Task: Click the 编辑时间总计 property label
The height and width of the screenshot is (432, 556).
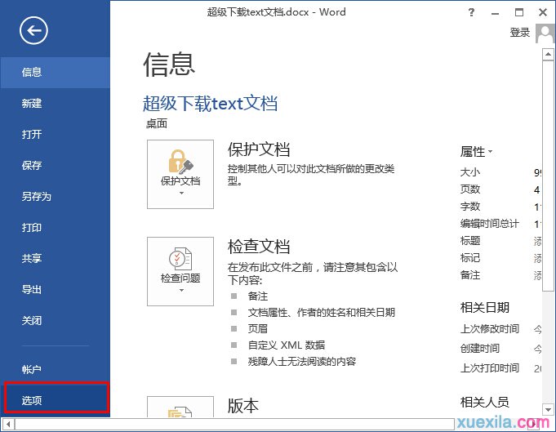Action: point(489,224)
